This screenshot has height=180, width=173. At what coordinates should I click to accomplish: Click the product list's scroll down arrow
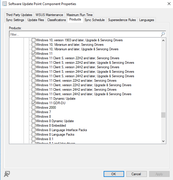163,141
